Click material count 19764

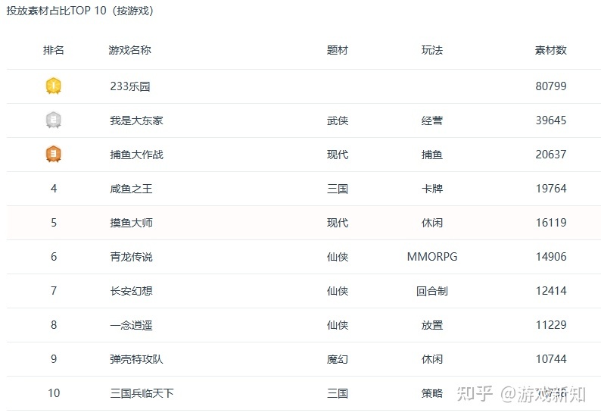(x=551, y=189)
